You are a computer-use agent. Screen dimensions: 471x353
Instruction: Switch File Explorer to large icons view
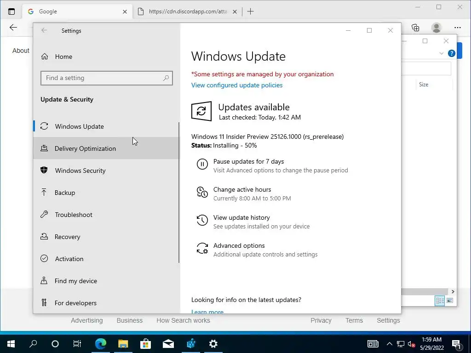[x=450, y=301]
